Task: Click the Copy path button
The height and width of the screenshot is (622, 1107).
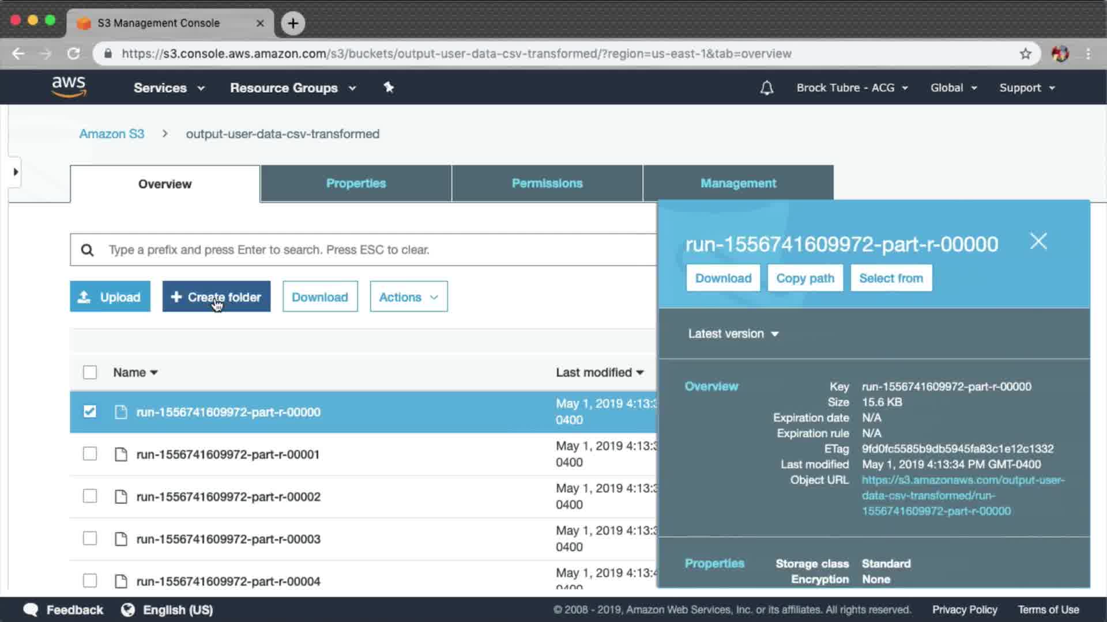Action: (805, 278)
